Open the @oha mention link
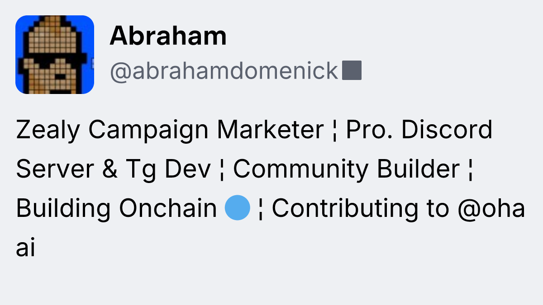Image resolution: width=543 pixels, height=305 pixels. pos(491,208)
